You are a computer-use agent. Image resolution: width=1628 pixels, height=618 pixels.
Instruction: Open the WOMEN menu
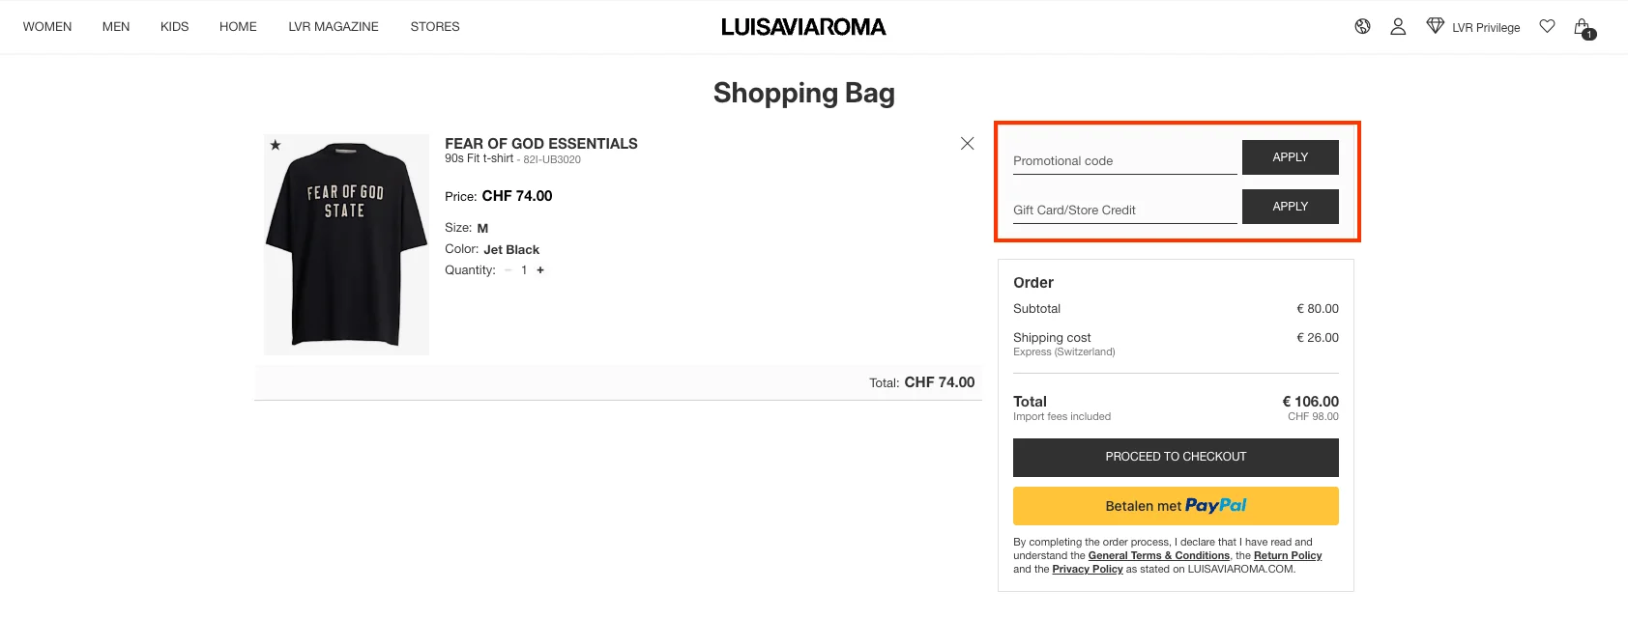pos(46,26)
